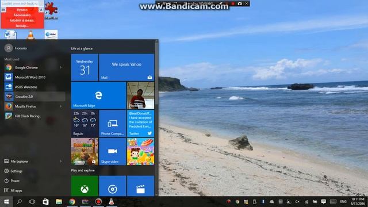Launch Candy Crush Soda tile

pos(140,151)
